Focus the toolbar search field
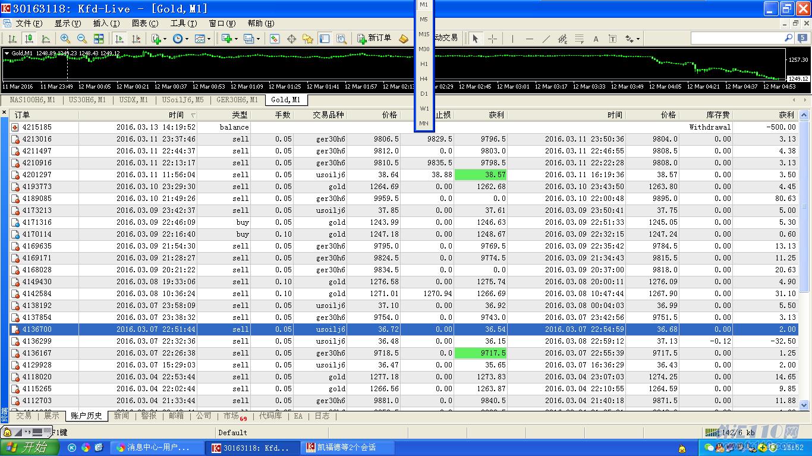 (x=737, y=37)
